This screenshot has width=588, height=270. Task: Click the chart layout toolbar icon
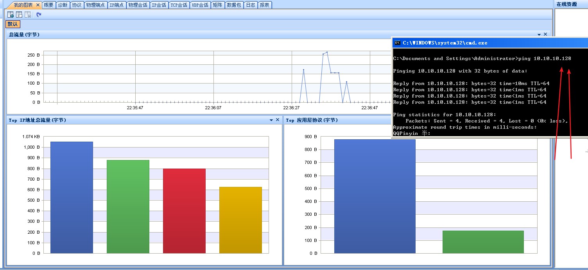19,14
